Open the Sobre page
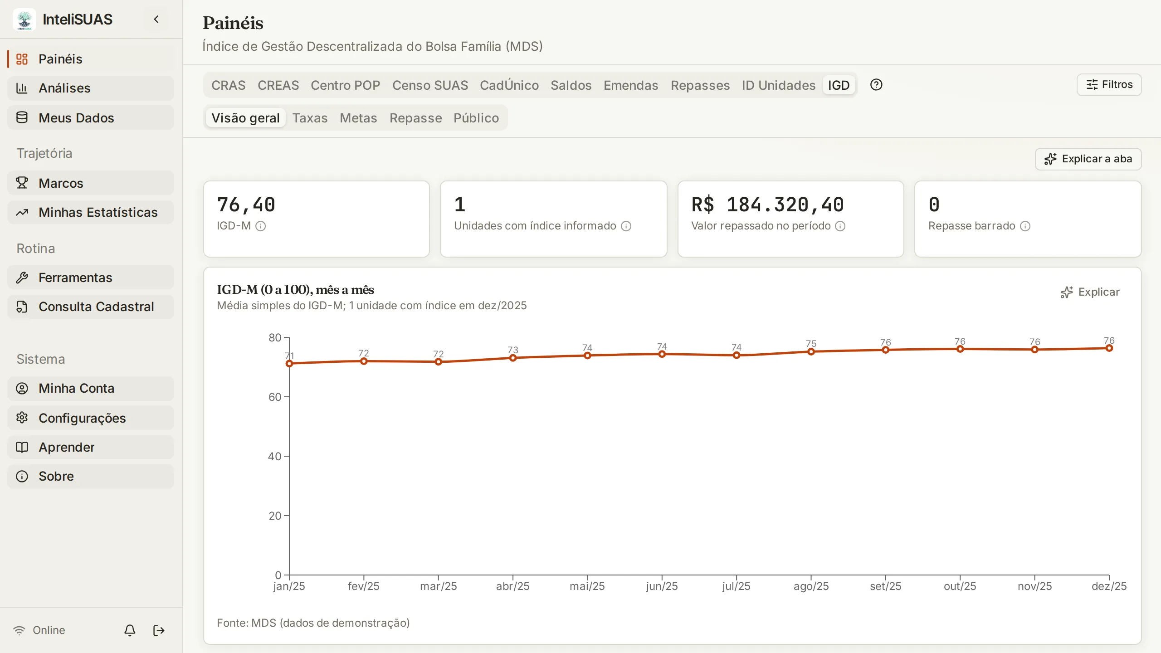Screen dimensions: 1161x653 coord(91,476)
